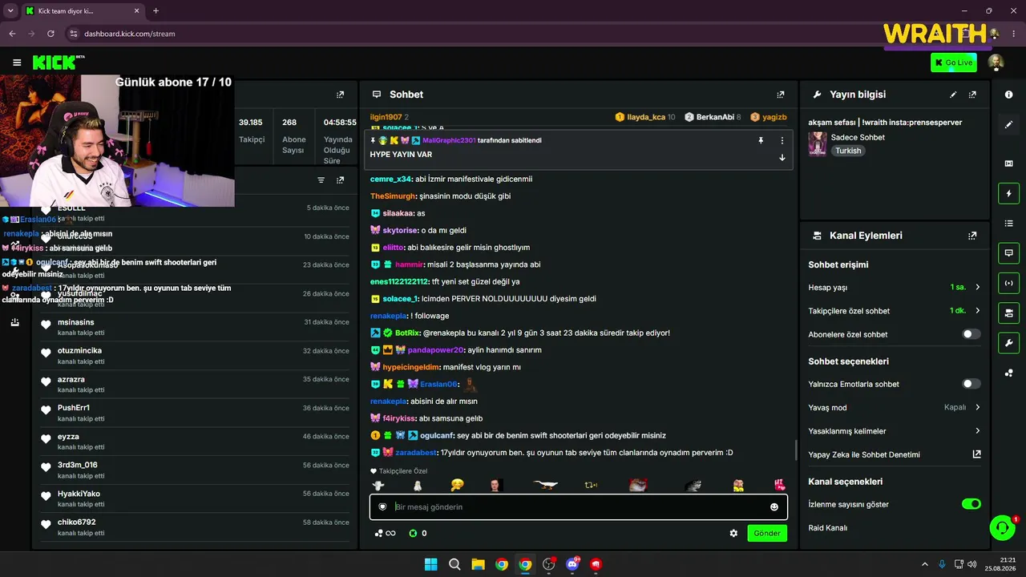Toggle the lightning bolt sidebar icon
Screen dimensions: 1026x577
pyautogui.click(x=1008, y=193)
